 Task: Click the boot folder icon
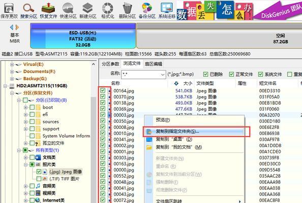coord(38,107)
